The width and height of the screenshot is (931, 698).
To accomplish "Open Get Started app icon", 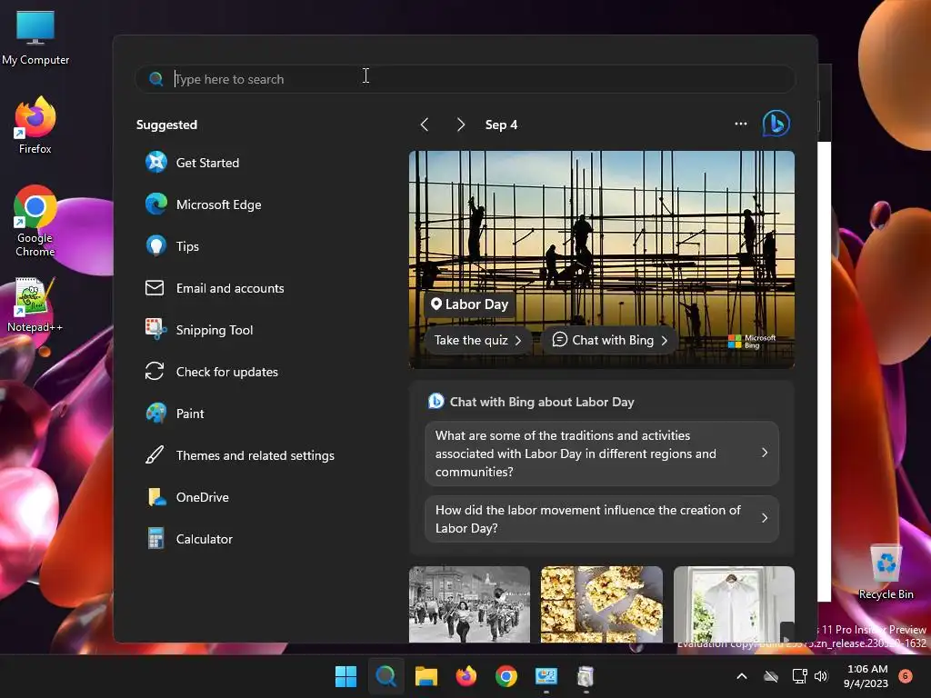I will [x=156, y=162].
